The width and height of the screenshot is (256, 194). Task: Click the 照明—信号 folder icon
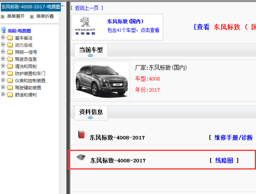coord(10,52)
